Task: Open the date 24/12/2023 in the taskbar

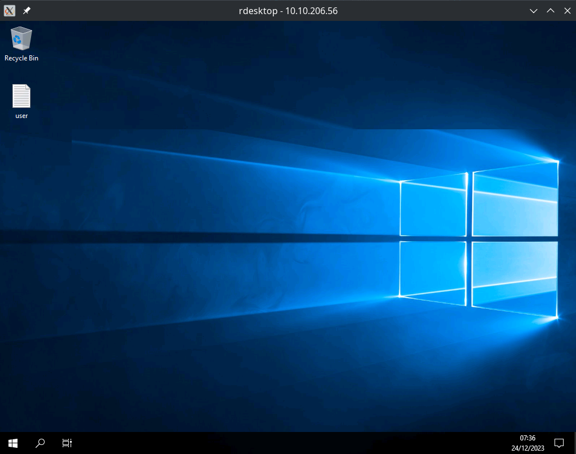Action: point(527,446)
